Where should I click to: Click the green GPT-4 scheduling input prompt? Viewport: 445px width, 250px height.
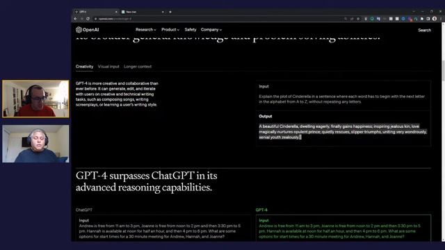pos(340,231)
